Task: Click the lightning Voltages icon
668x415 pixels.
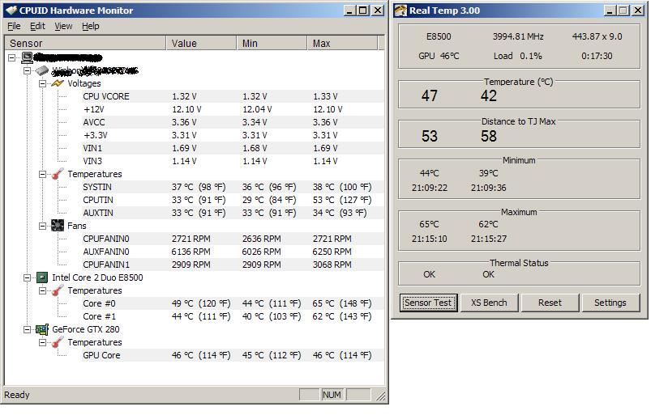Action: click(x=58, y=83)
